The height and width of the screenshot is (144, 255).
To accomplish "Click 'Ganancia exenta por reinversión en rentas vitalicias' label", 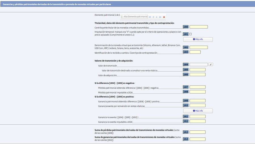I will (x=121, y=106).
